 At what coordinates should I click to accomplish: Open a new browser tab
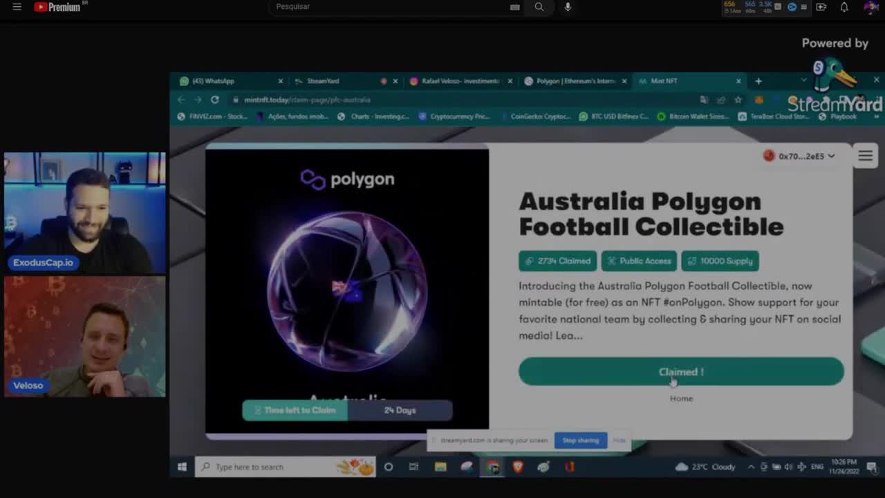pos(758,81)
